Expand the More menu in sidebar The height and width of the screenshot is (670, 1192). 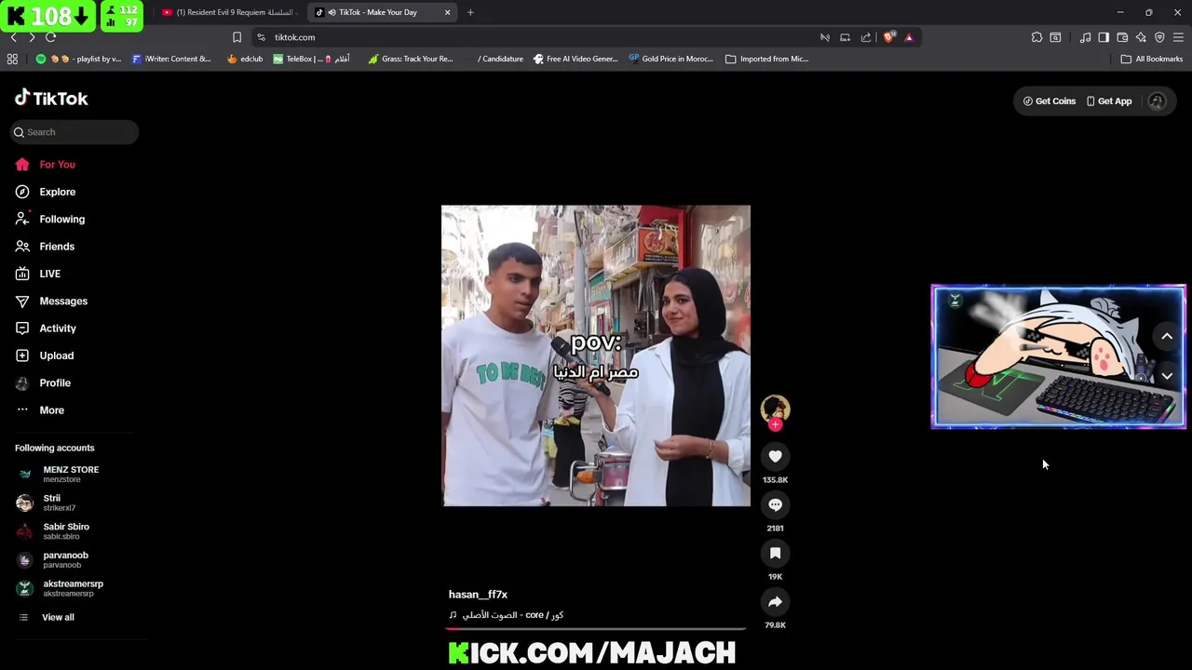[x=39, y=410]
